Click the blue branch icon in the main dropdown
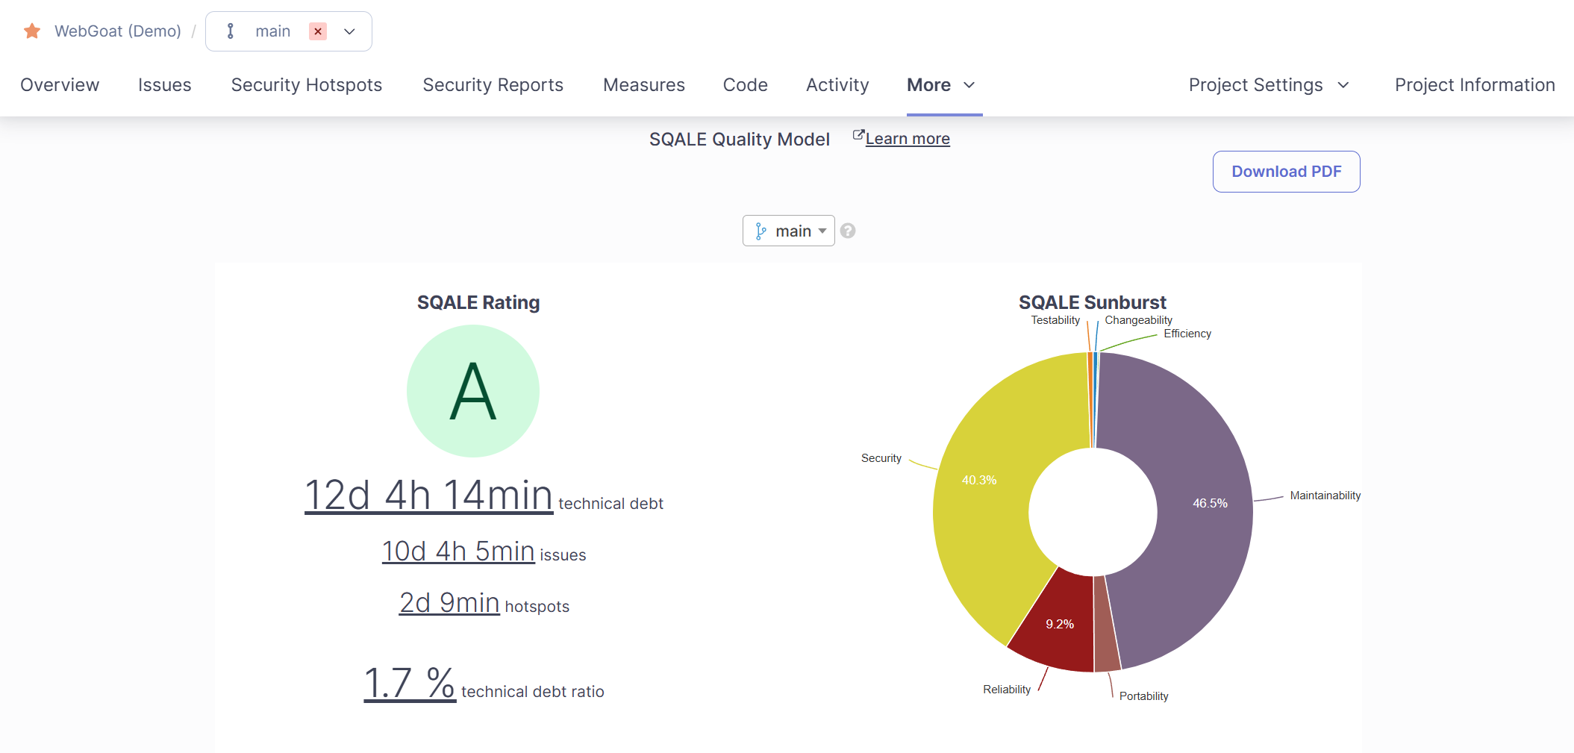Viewport: 1574px width, 753px height. coord(761,231)
